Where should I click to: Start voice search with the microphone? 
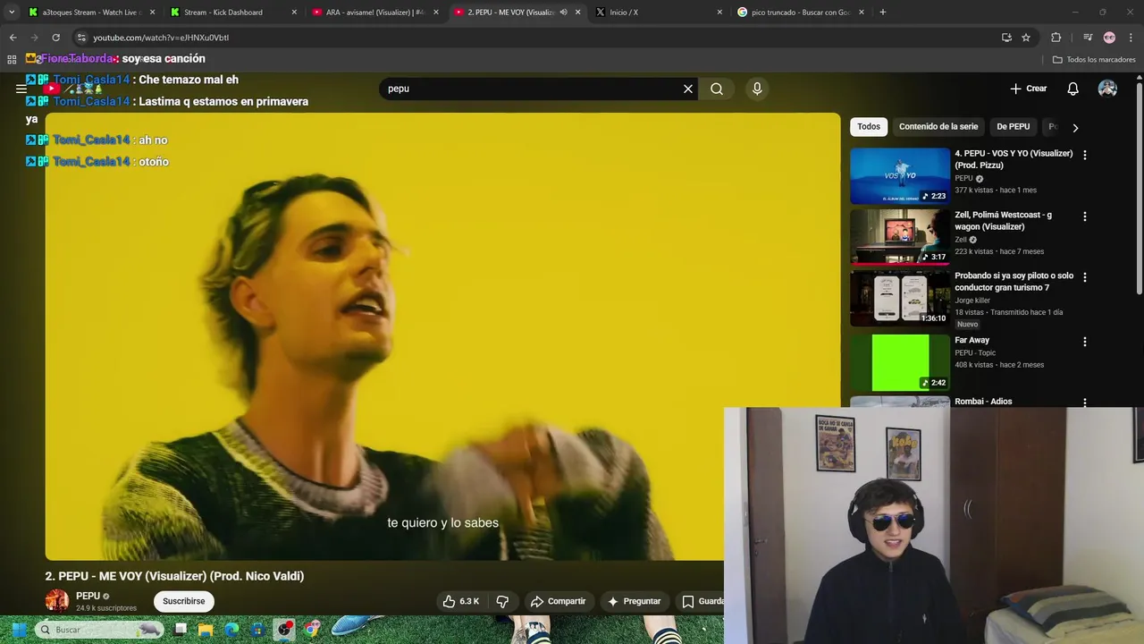[x=757, y=89]
